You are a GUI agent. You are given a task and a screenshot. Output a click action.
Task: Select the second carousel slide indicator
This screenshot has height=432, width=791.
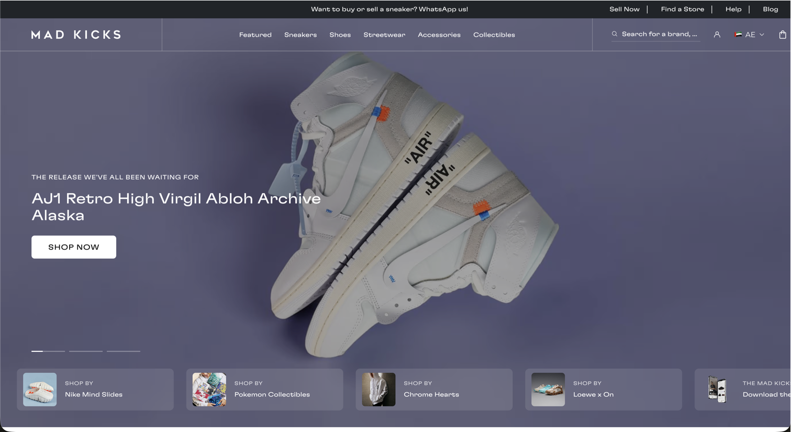[86, 351]
